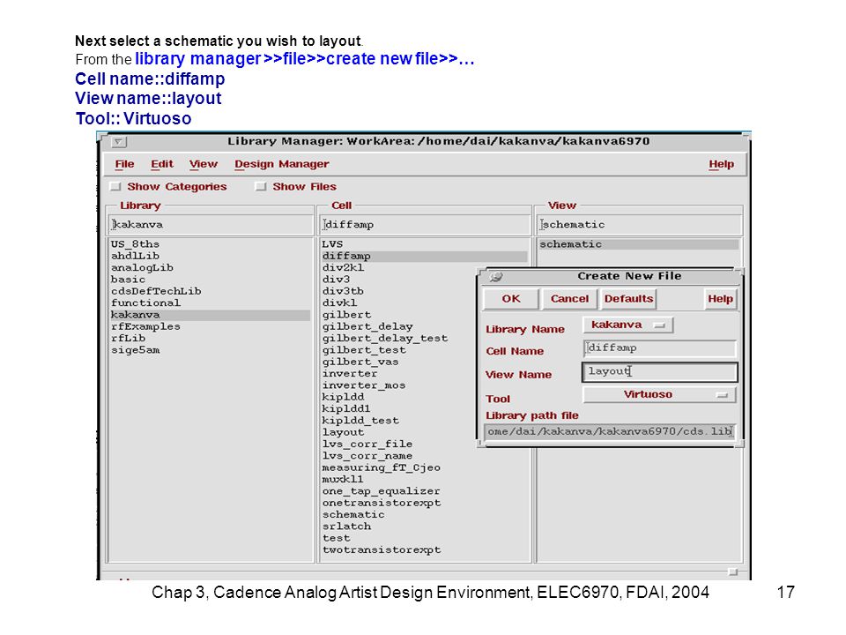This screenshot has width=846, height=635.
Task: Select kakanva in the Library list
Action: click(x=211, y=315)
